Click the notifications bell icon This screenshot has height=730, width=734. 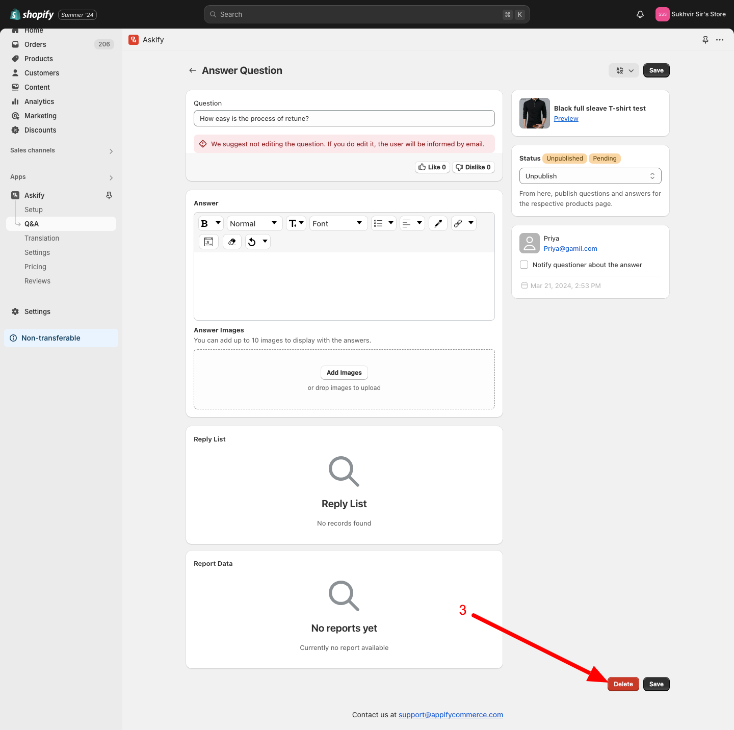(x=640, y=14)
